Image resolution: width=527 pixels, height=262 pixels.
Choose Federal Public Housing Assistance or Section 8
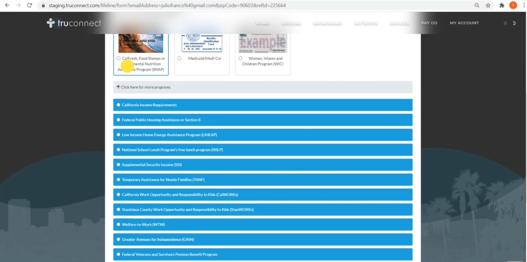(x=263, y=120)
